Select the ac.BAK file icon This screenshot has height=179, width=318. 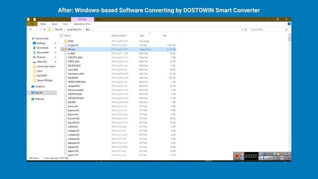tap(66, 53)
